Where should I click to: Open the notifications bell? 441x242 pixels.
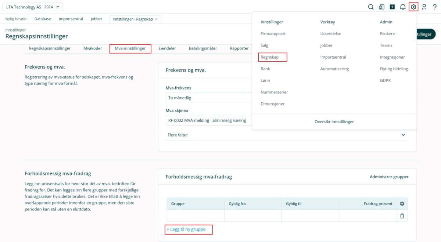[403, 7]
